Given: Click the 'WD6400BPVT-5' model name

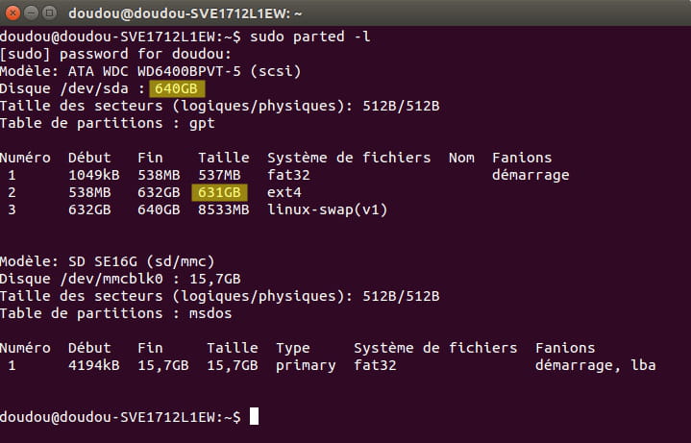Looking at the screenshot, I should (x=189, y=71).
